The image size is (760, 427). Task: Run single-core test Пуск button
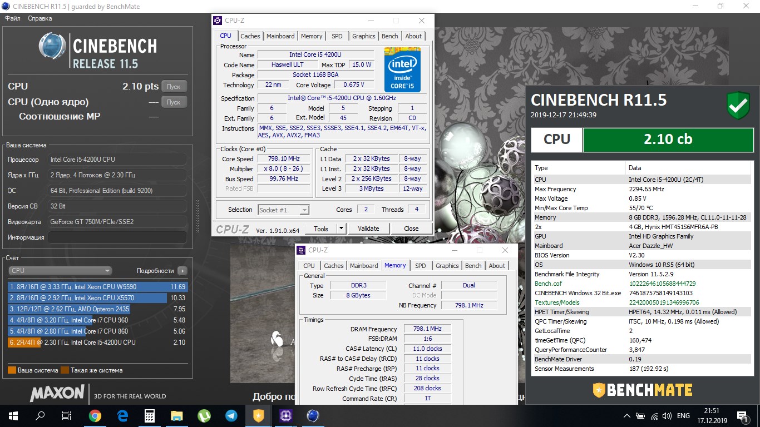click(x=174, y=102)
